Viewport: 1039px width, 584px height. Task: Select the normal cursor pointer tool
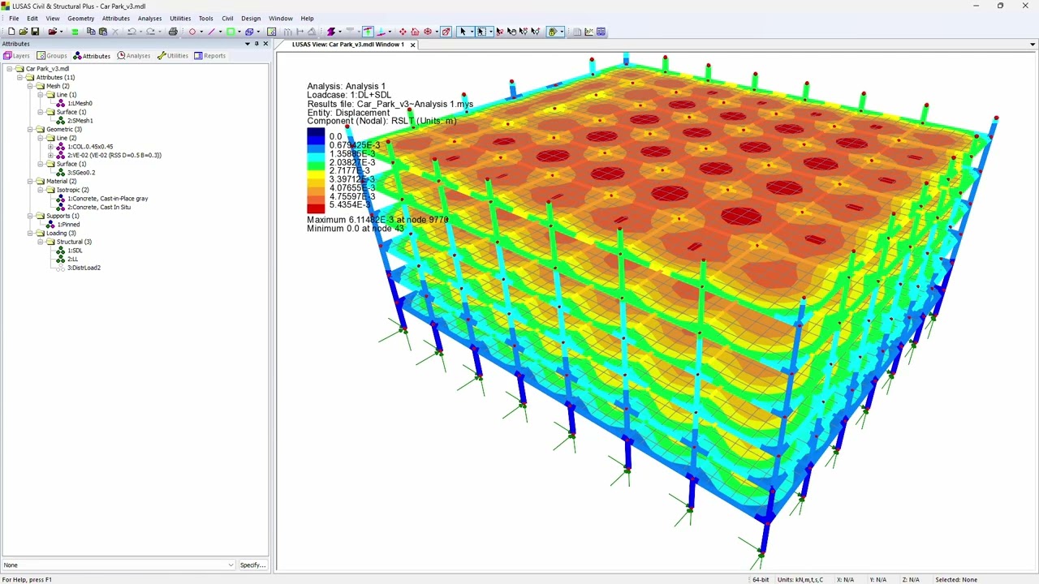coord(463,32)
